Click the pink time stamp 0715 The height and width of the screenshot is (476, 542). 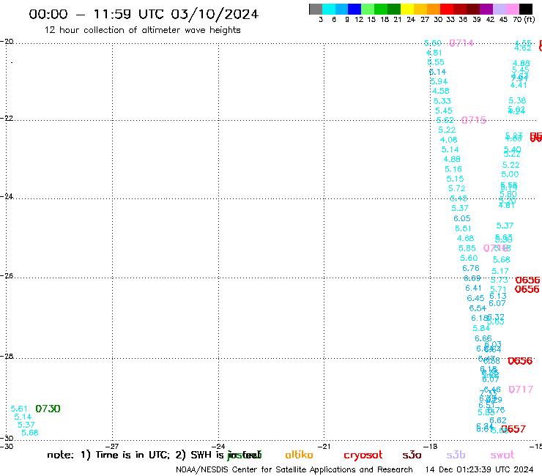(x=474, y=120)
